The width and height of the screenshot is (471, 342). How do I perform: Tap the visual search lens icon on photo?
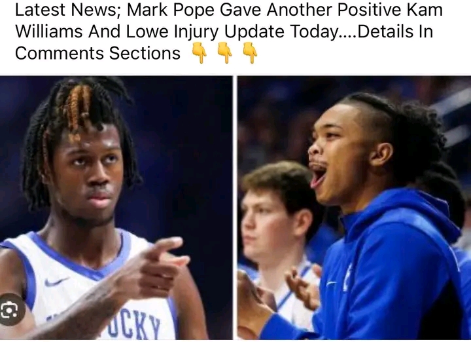(x=9, y=310)
